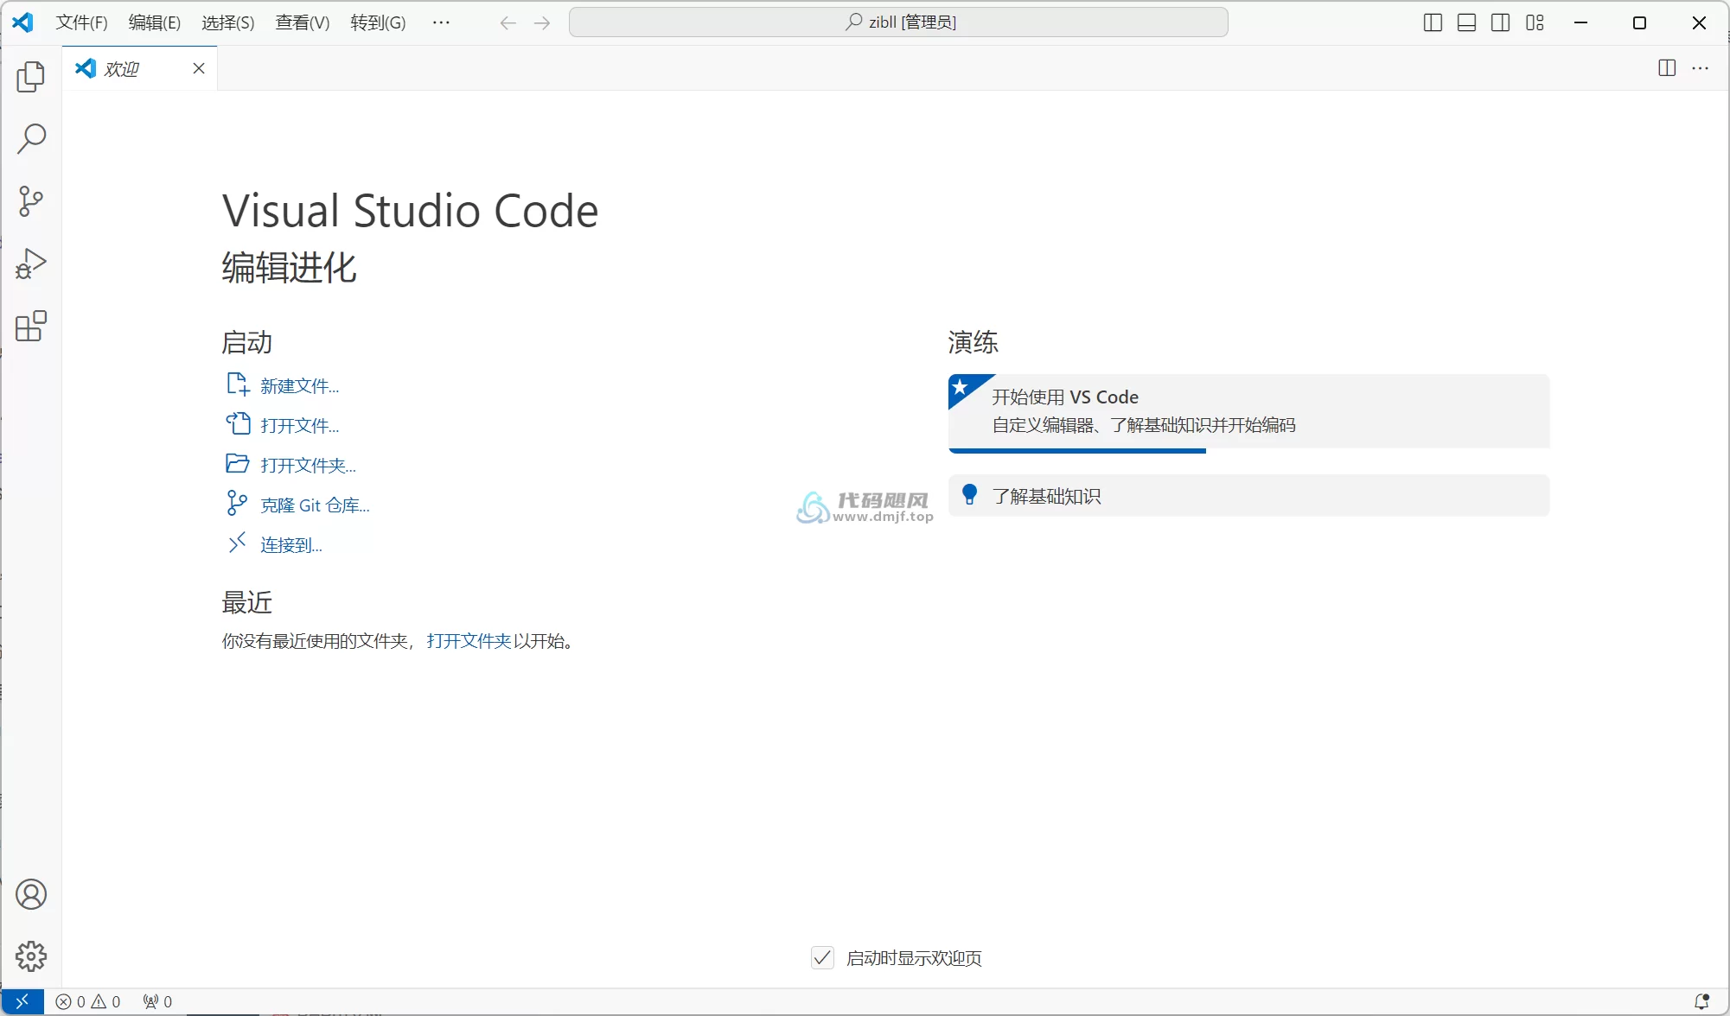Image resolution: width=1730 pixels, height=1016 pixels.
Task: Open Run and Debug view icon
Action: pyautogui.click(x=31, y=264)
